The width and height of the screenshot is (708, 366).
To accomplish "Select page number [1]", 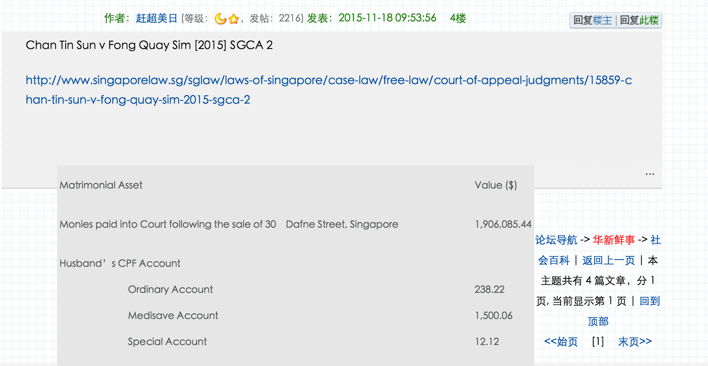I will click(x=598, y=342).
